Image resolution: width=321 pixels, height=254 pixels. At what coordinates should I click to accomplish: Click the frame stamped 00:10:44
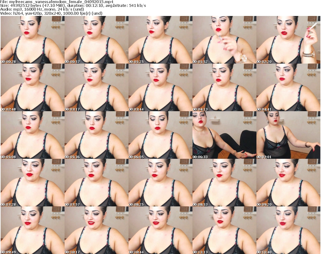coord(160,230)
